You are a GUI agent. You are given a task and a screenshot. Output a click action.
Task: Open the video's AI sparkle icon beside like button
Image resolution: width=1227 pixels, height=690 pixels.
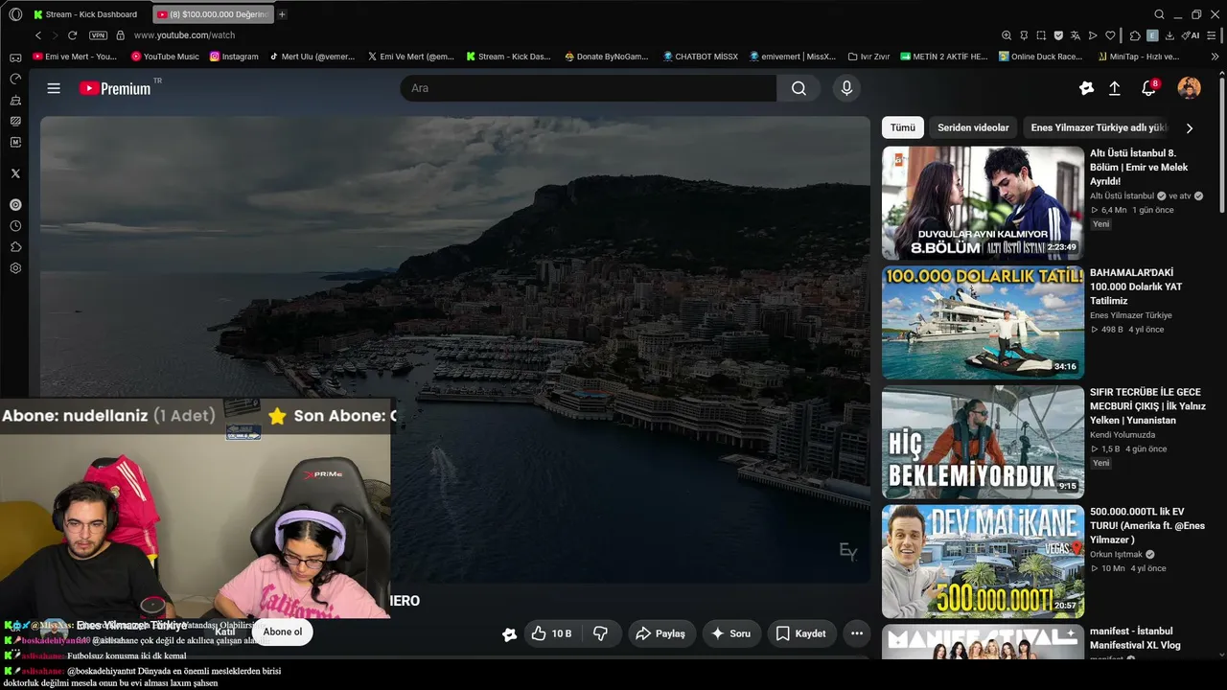[x=509, y=633]
